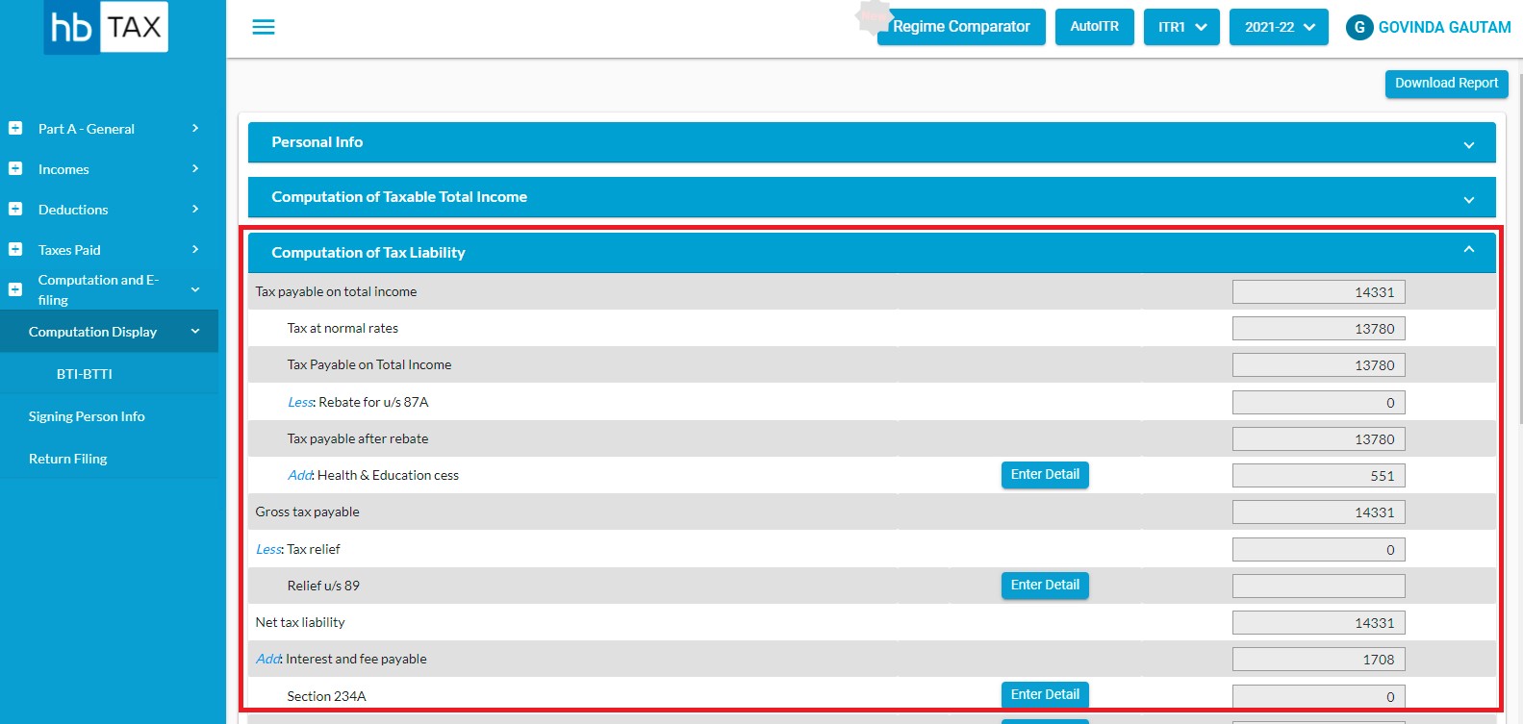Click the Interest and fee payable field
The height and width of the screenshot is (724, 1523).
(1319, 660)
